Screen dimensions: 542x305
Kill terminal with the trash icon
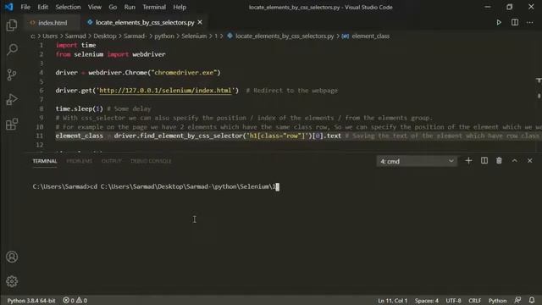tap(499, 161)
